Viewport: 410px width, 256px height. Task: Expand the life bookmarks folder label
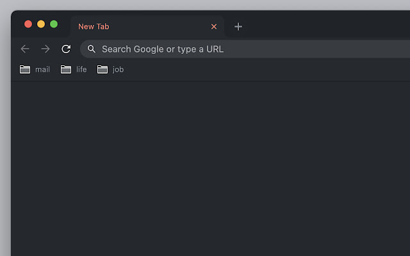(x=81, y=69)
